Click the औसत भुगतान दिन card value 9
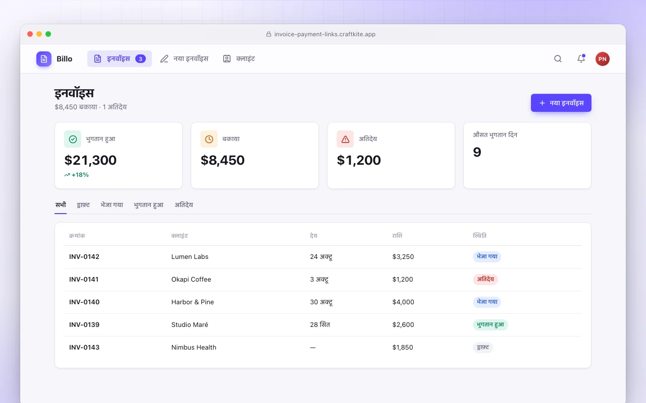Image resolution: width=646 pixels, height=403 pixels. click(x=477, y=152)
